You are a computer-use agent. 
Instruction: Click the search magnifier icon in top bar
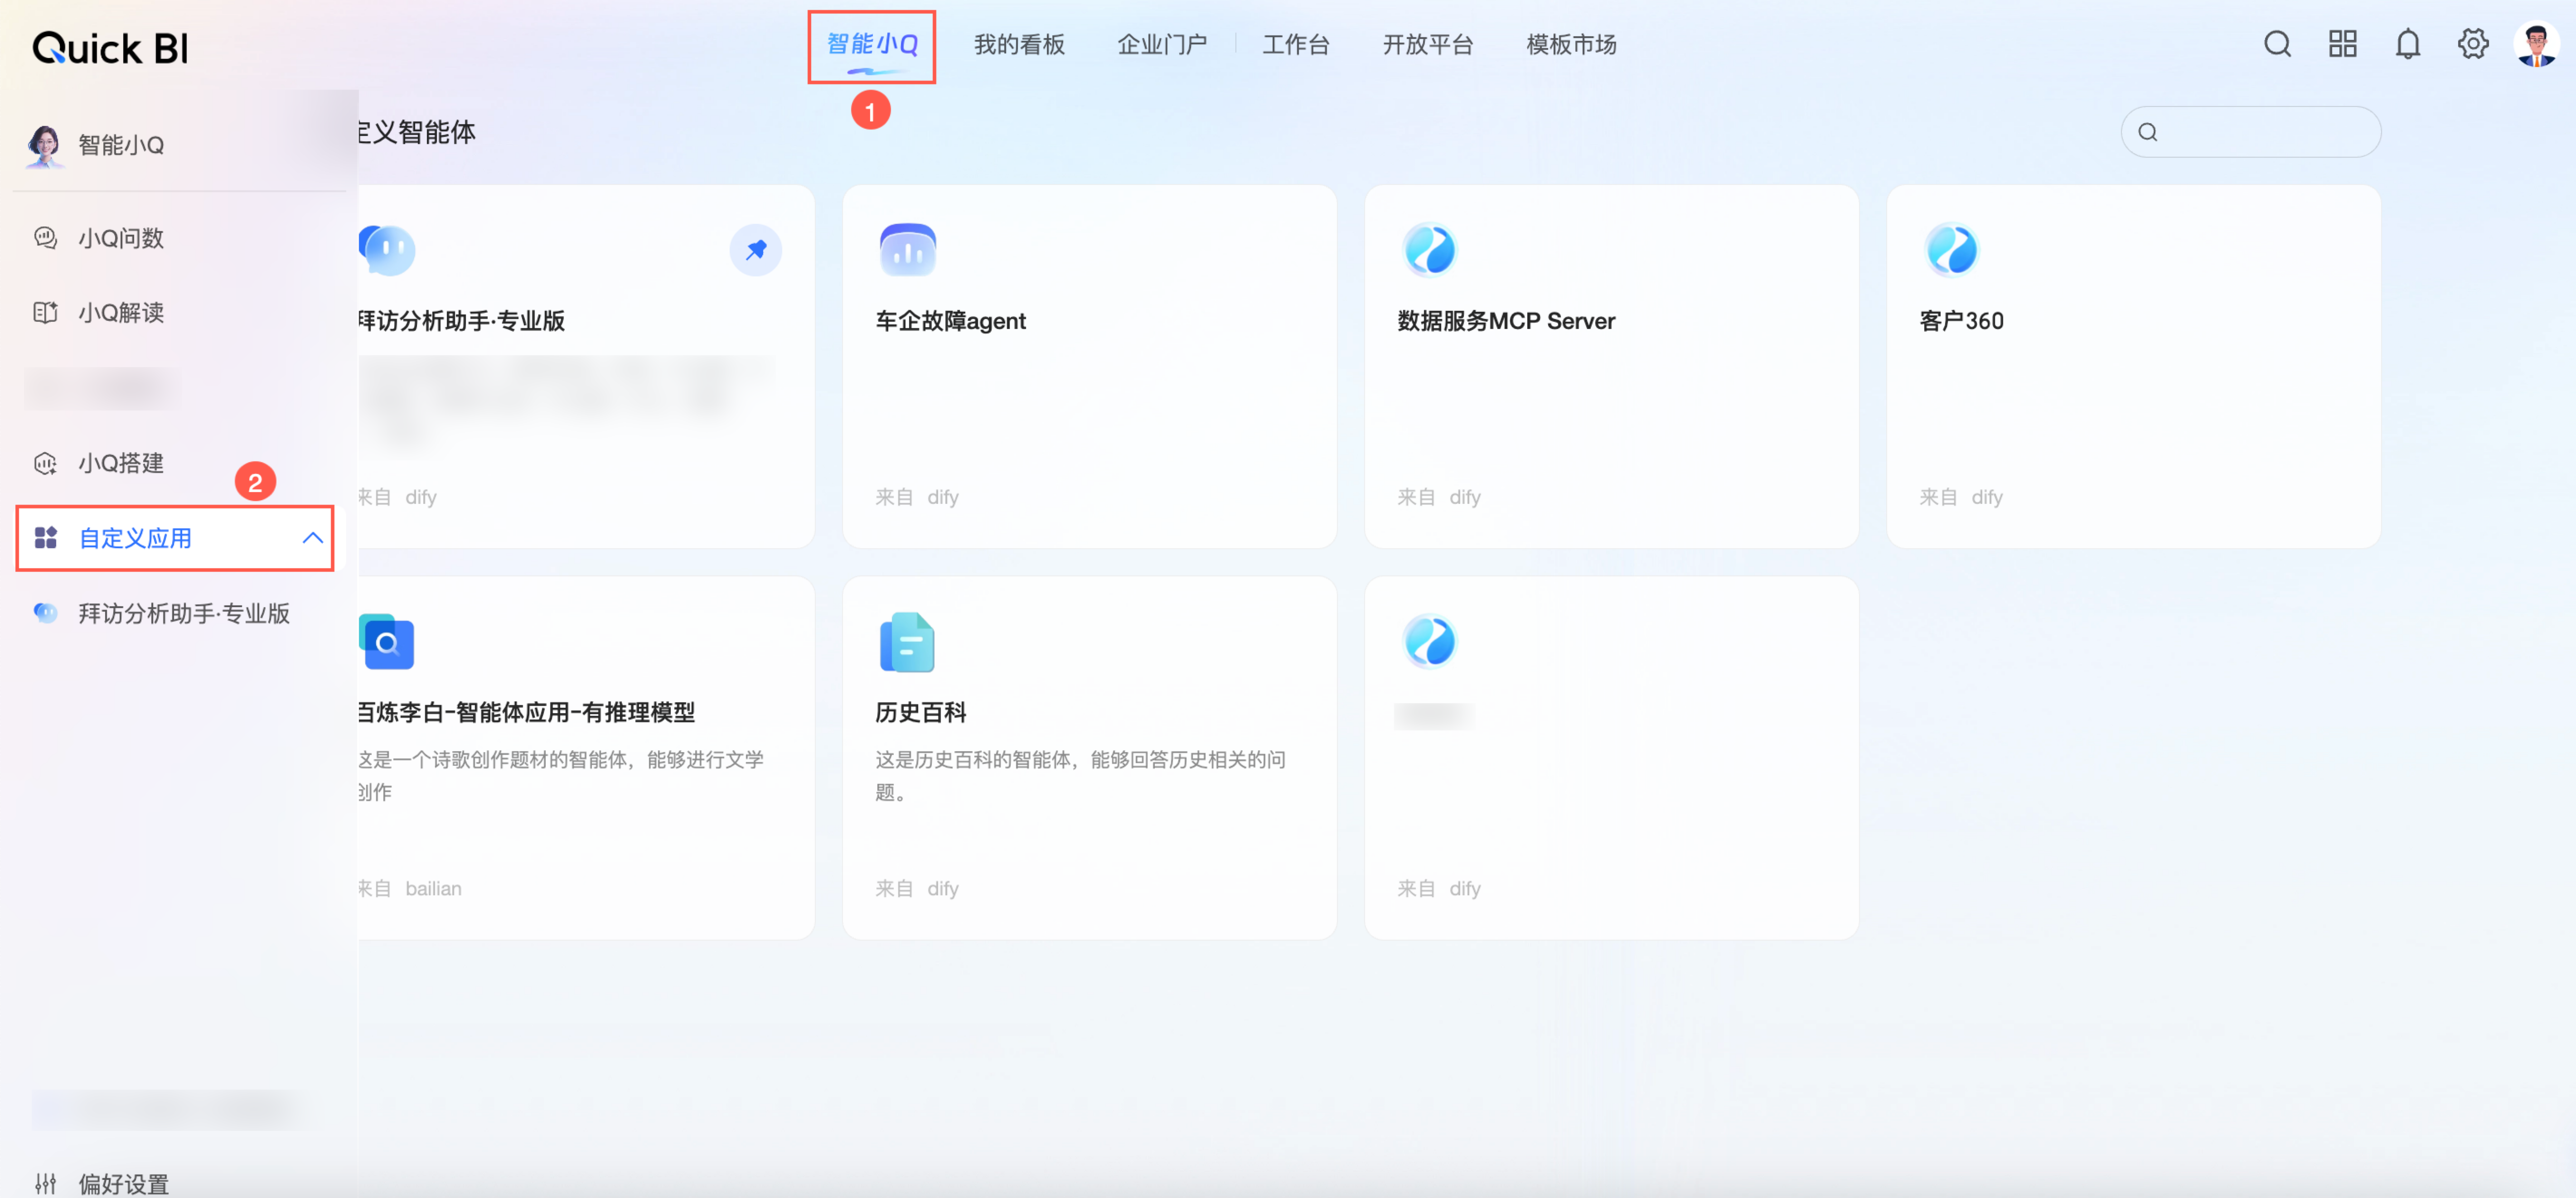pyautogui.click(x=2277, y=44)
